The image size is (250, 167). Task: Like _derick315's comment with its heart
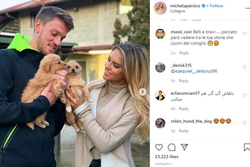click(x=244, y=67)
